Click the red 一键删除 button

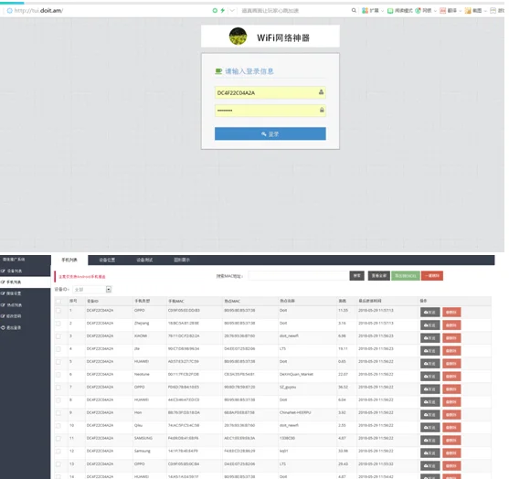432,276
